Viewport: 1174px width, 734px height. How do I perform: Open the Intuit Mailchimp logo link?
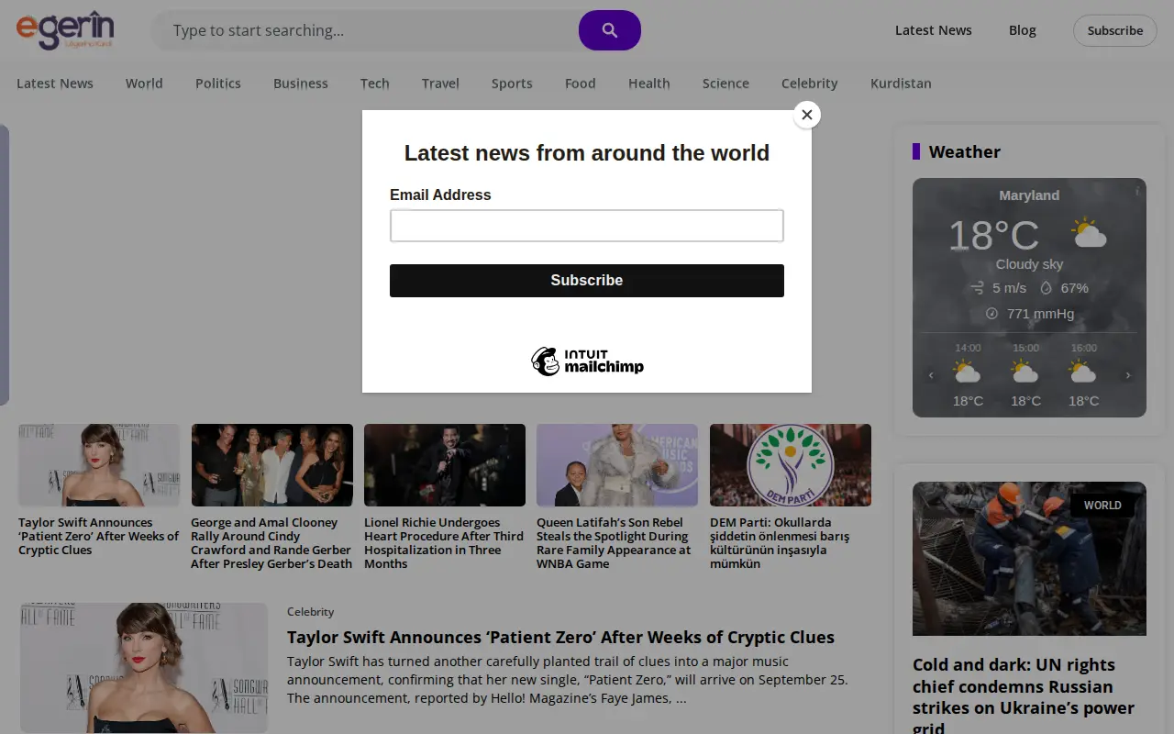pyautogui.click(x=587, y=361)
